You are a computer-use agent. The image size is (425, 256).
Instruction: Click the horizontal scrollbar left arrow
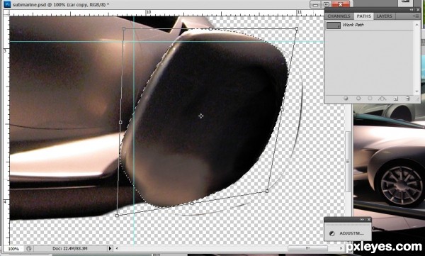[x=117, y=248]
